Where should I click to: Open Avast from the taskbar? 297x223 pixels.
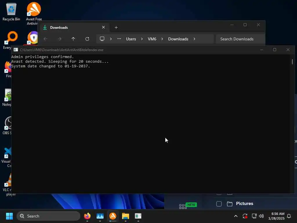tap(113, 216)
